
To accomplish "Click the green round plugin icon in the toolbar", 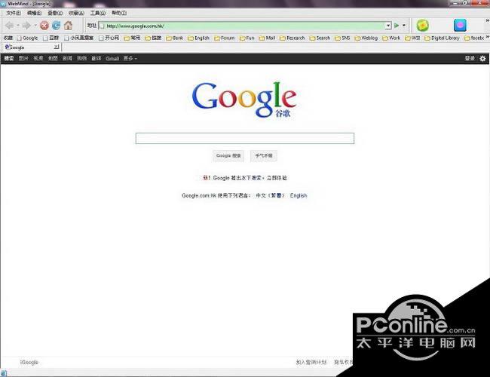I will (x=422, y=26).
